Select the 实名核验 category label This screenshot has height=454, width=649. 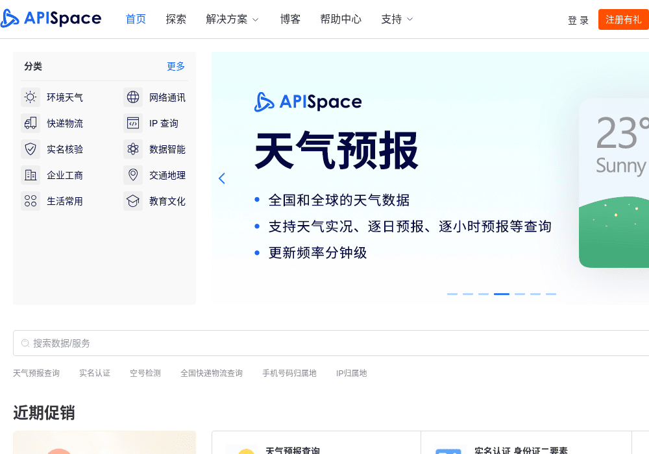pos(65,149)
